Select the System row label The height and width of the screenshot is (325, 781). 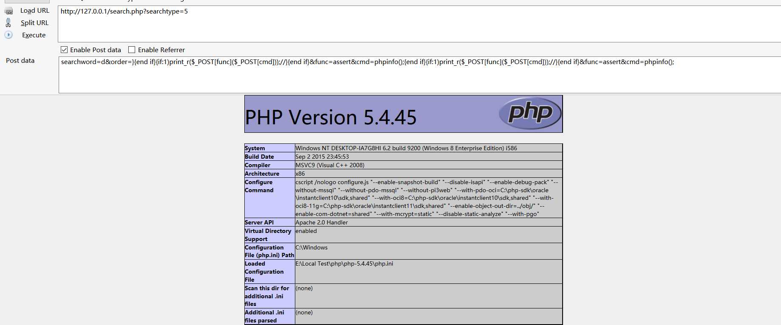coord(255,148)
